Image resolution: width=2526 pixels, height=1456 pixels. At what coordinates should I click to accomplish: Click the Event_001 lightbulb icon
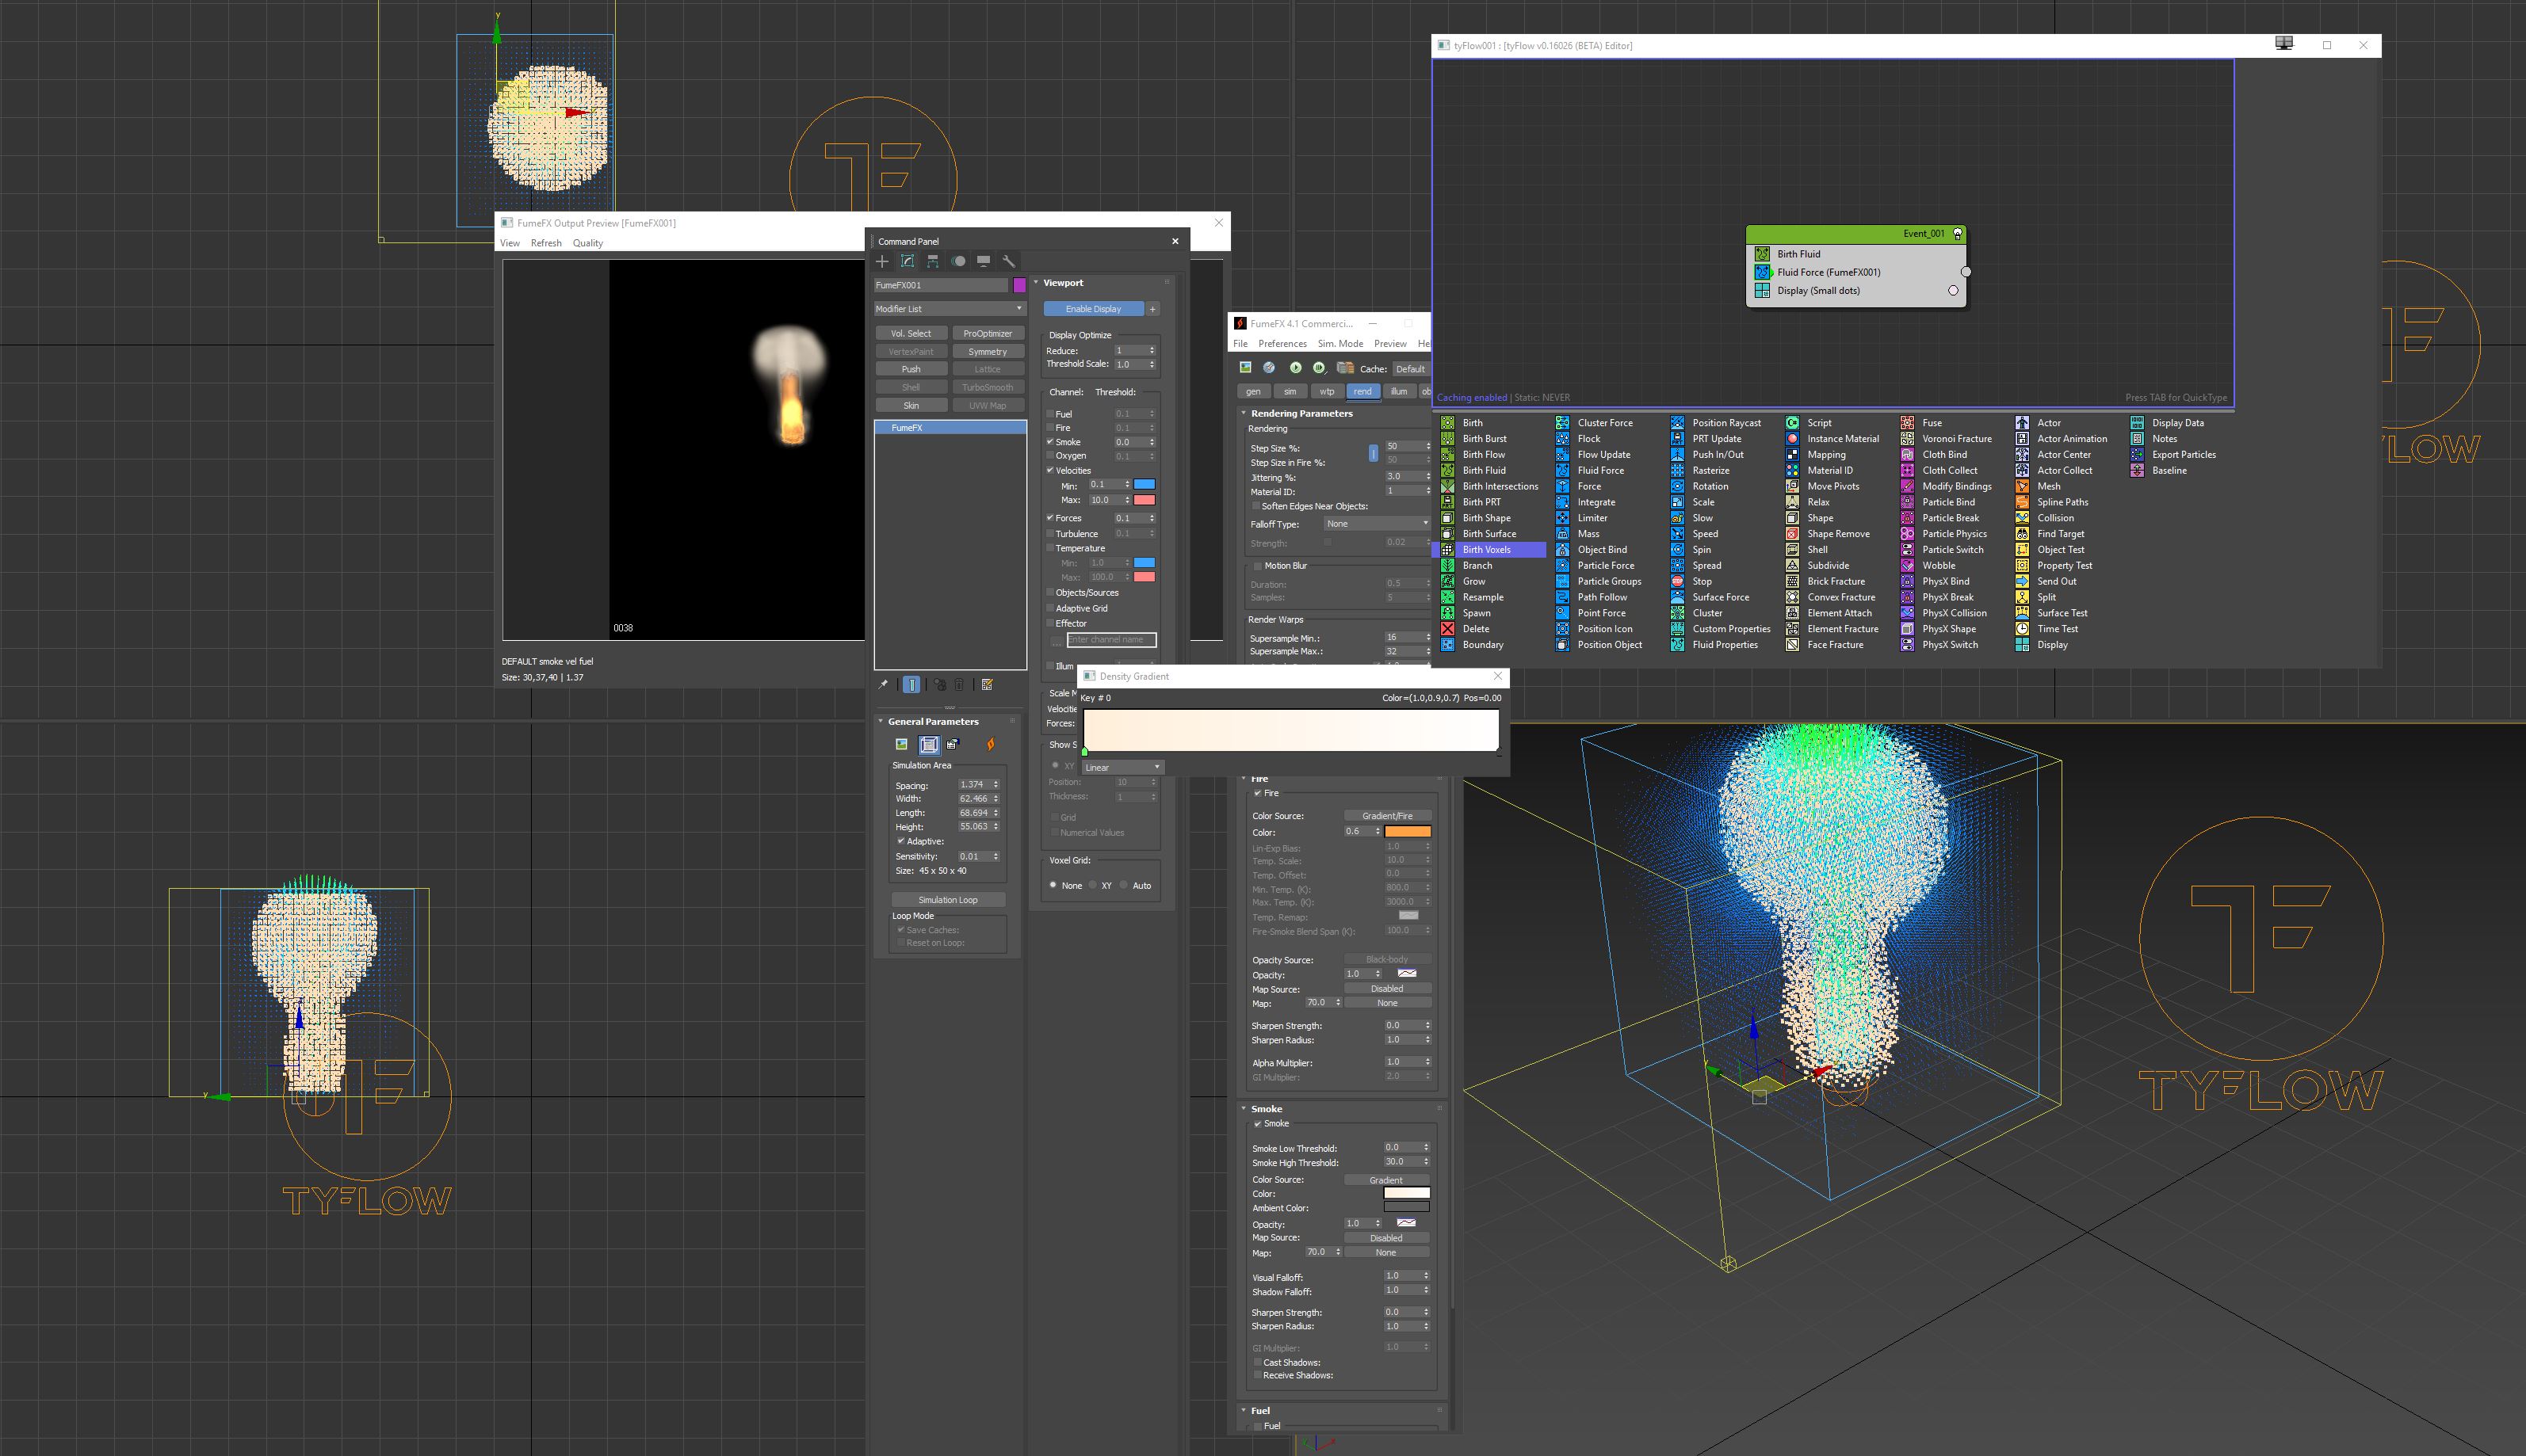pos(1958,234)
